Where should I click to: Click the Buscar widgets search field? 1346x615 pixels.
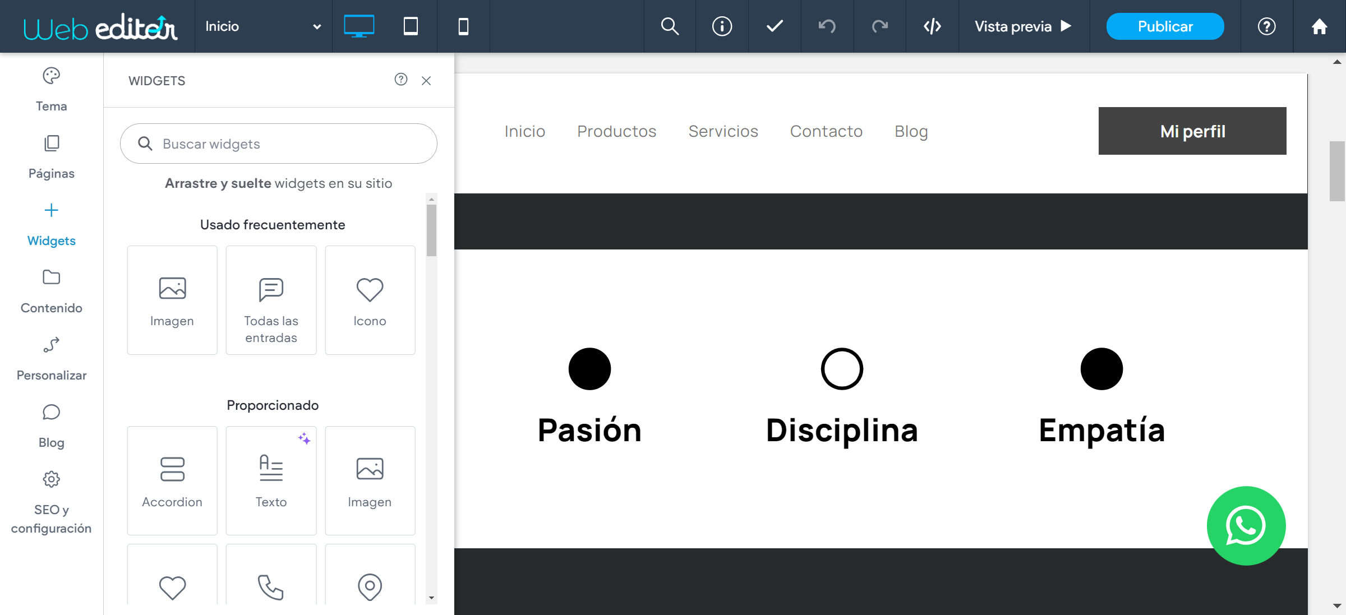(x=279, y=144)
